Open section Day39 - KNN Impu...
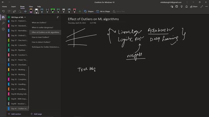209x117 pixels. tap(18, 99)
